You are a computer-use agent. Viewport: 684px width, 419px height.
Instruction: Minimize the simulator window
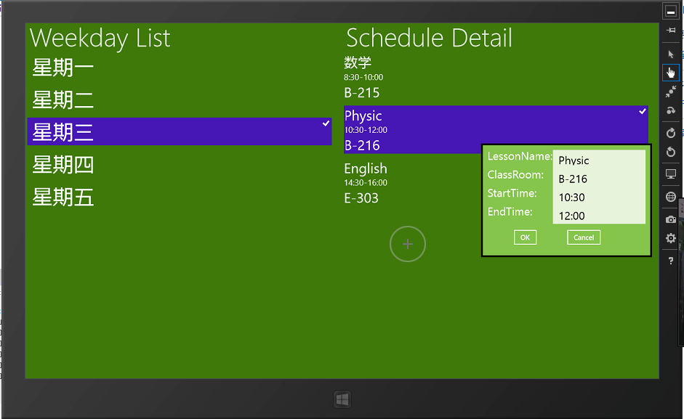pyautogui.click(x=670, y=12)
